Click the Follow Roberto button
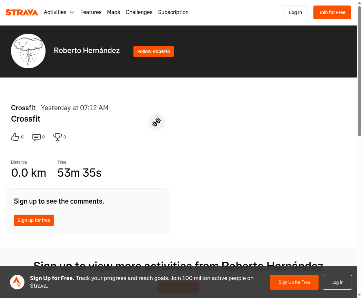Image resolution: width=362 pixels, height=298 pixels. [x=153, y=51]
